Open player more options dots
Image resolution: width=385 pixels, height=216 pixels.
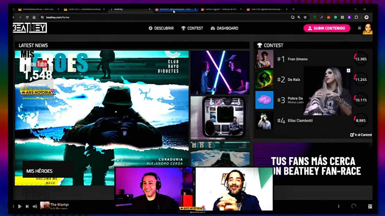pos(339,206)
